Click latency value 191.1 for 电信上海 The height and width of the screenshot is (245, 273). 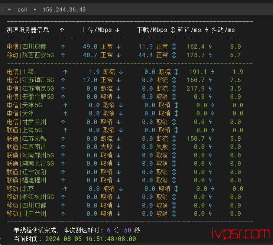pos(198,72)
